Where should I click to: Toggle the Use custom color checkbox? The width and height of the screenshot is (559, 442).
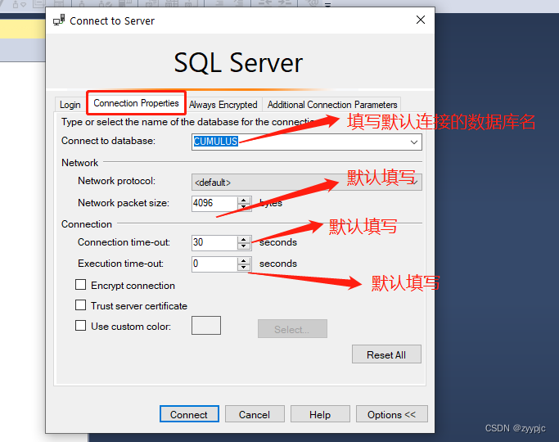pos(80,326)
